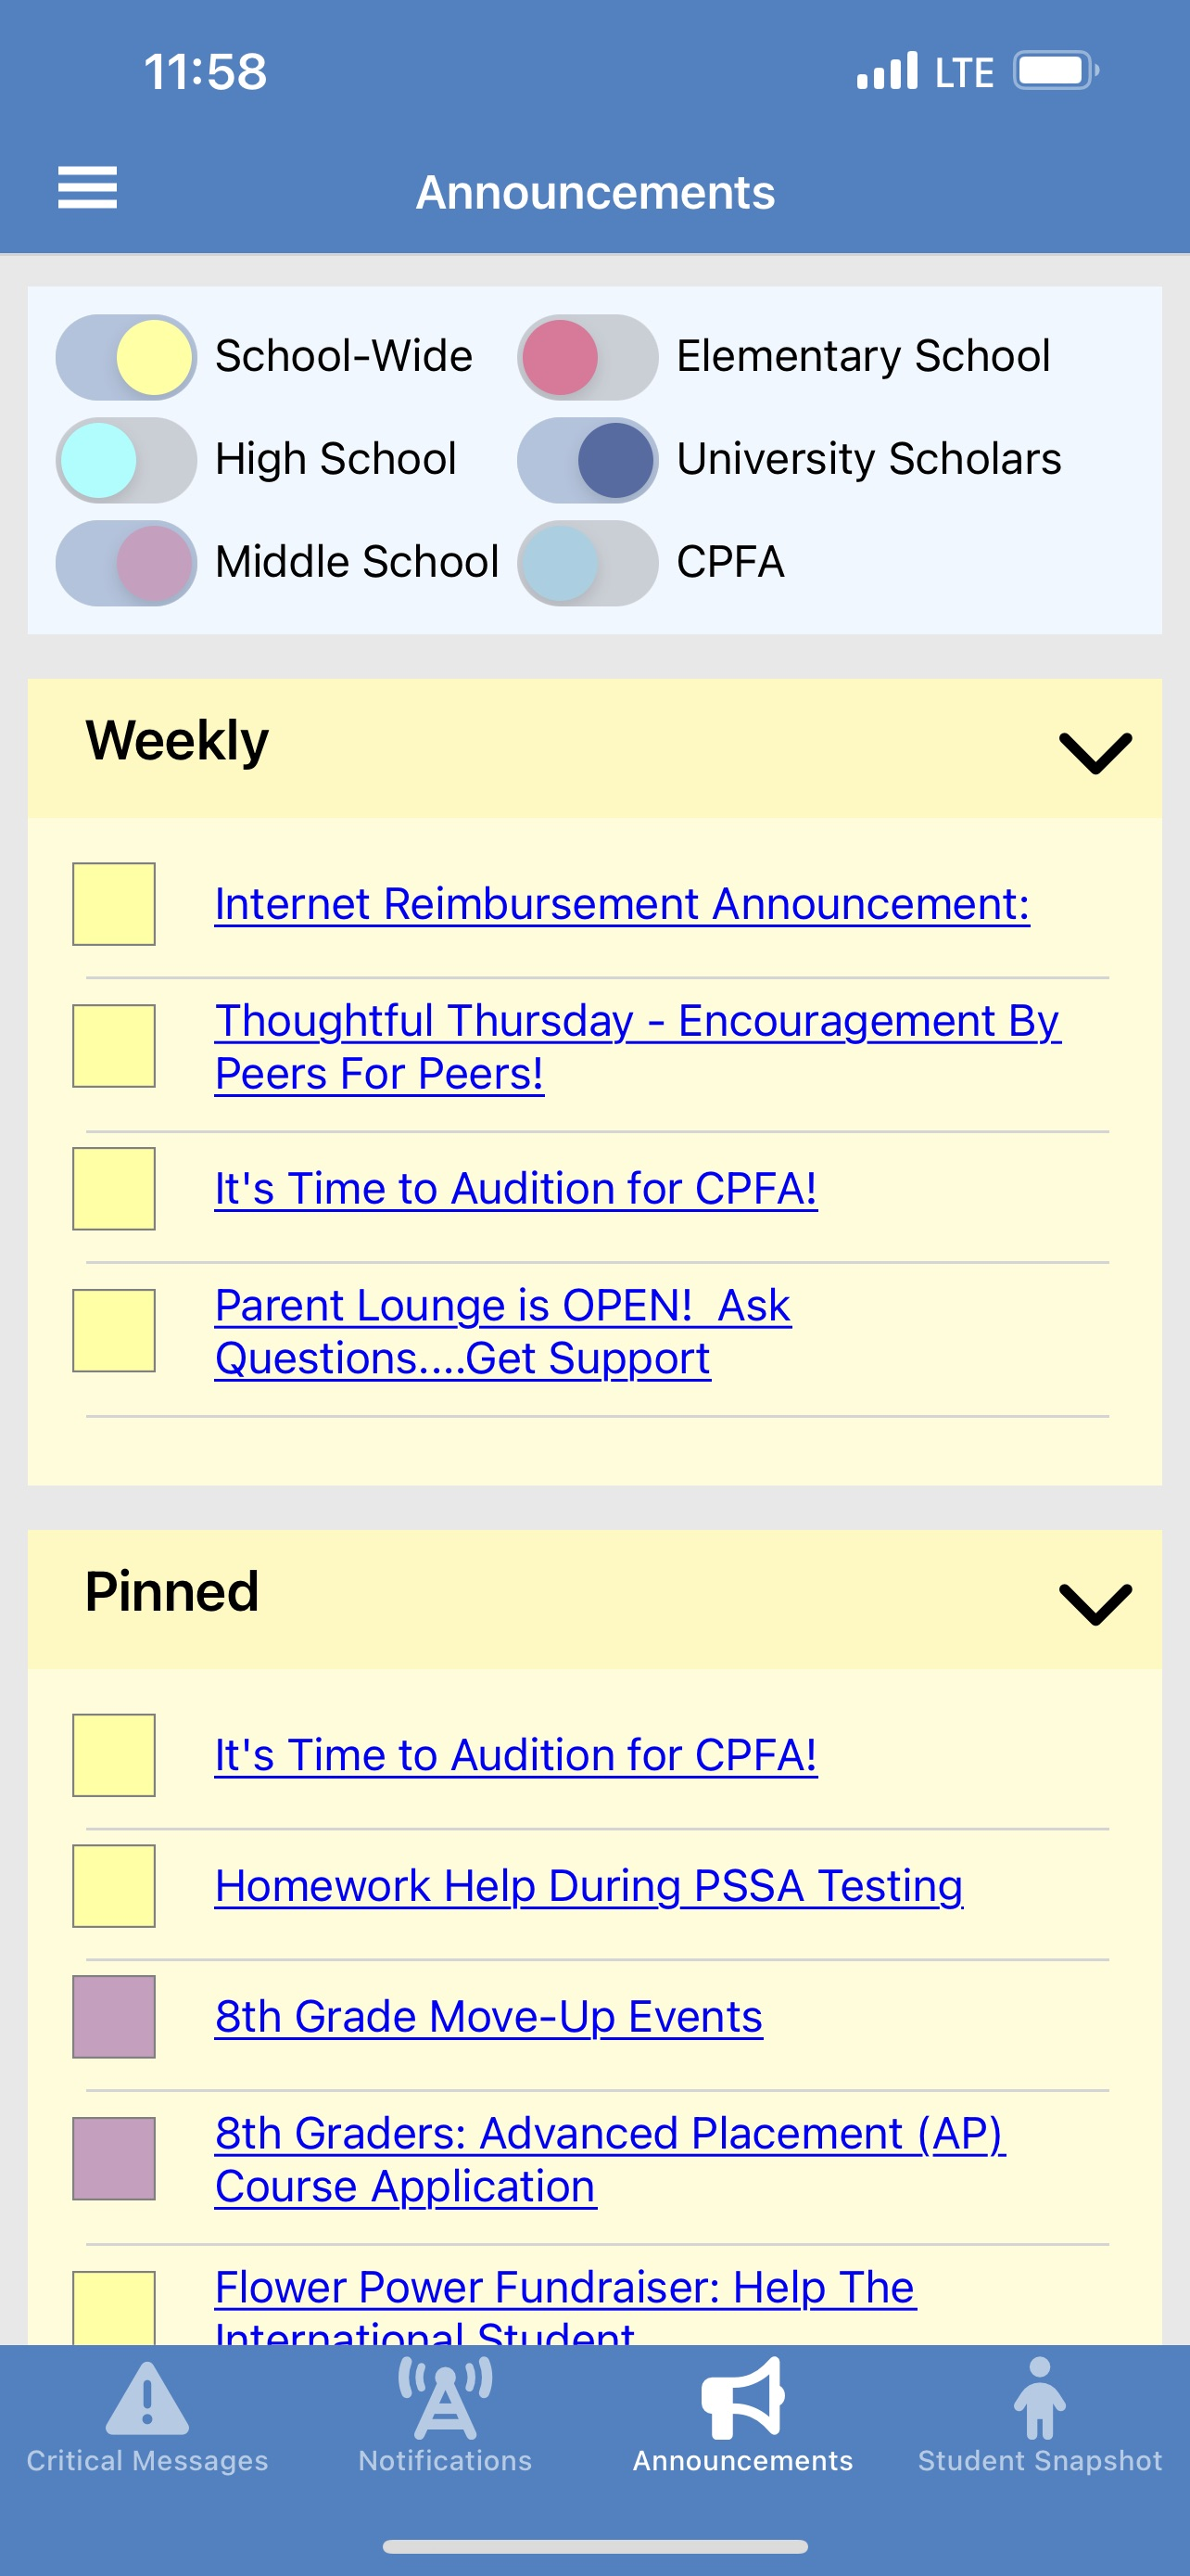Toggle the CPFA filter switch
The height and width of the screenshot is (2576, 1190).
588,563
